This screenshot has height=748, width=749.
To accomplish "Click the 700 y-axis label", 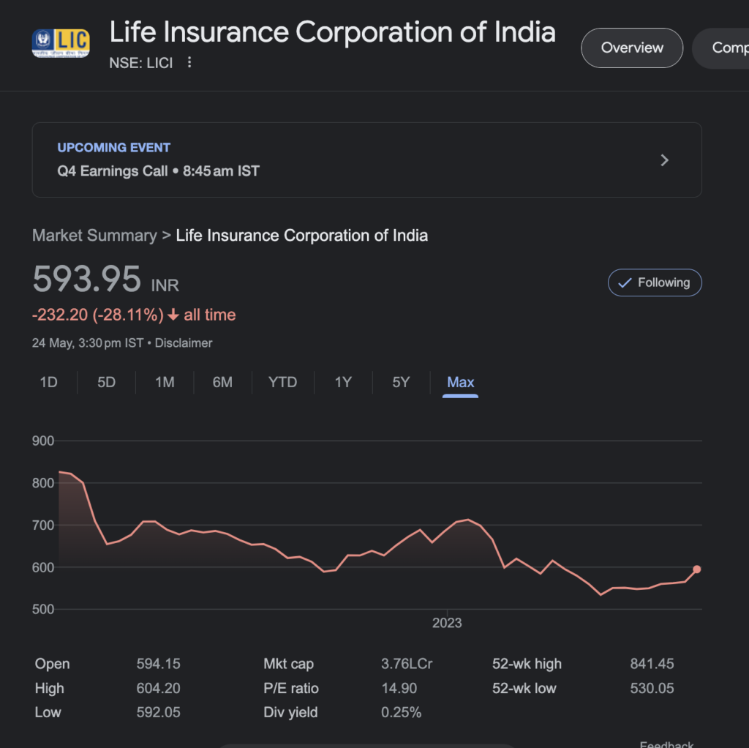I will coord(43,526).
